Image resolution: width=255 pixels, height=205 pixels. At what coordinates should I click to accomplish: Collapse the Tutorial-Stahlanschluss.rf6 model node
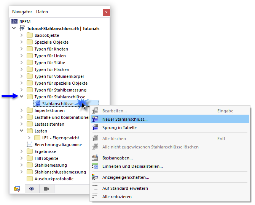click(x=14, y=28)
